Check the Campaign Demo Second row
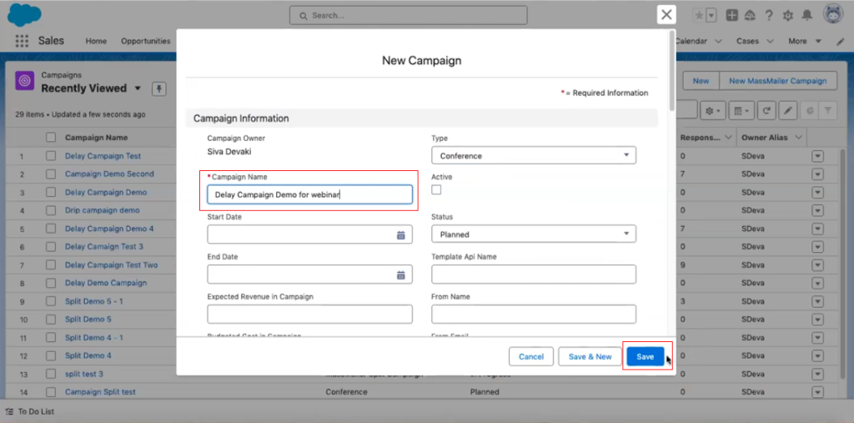Image resolution: width=854 pixels, height=423 pixels. click(51, 174)
